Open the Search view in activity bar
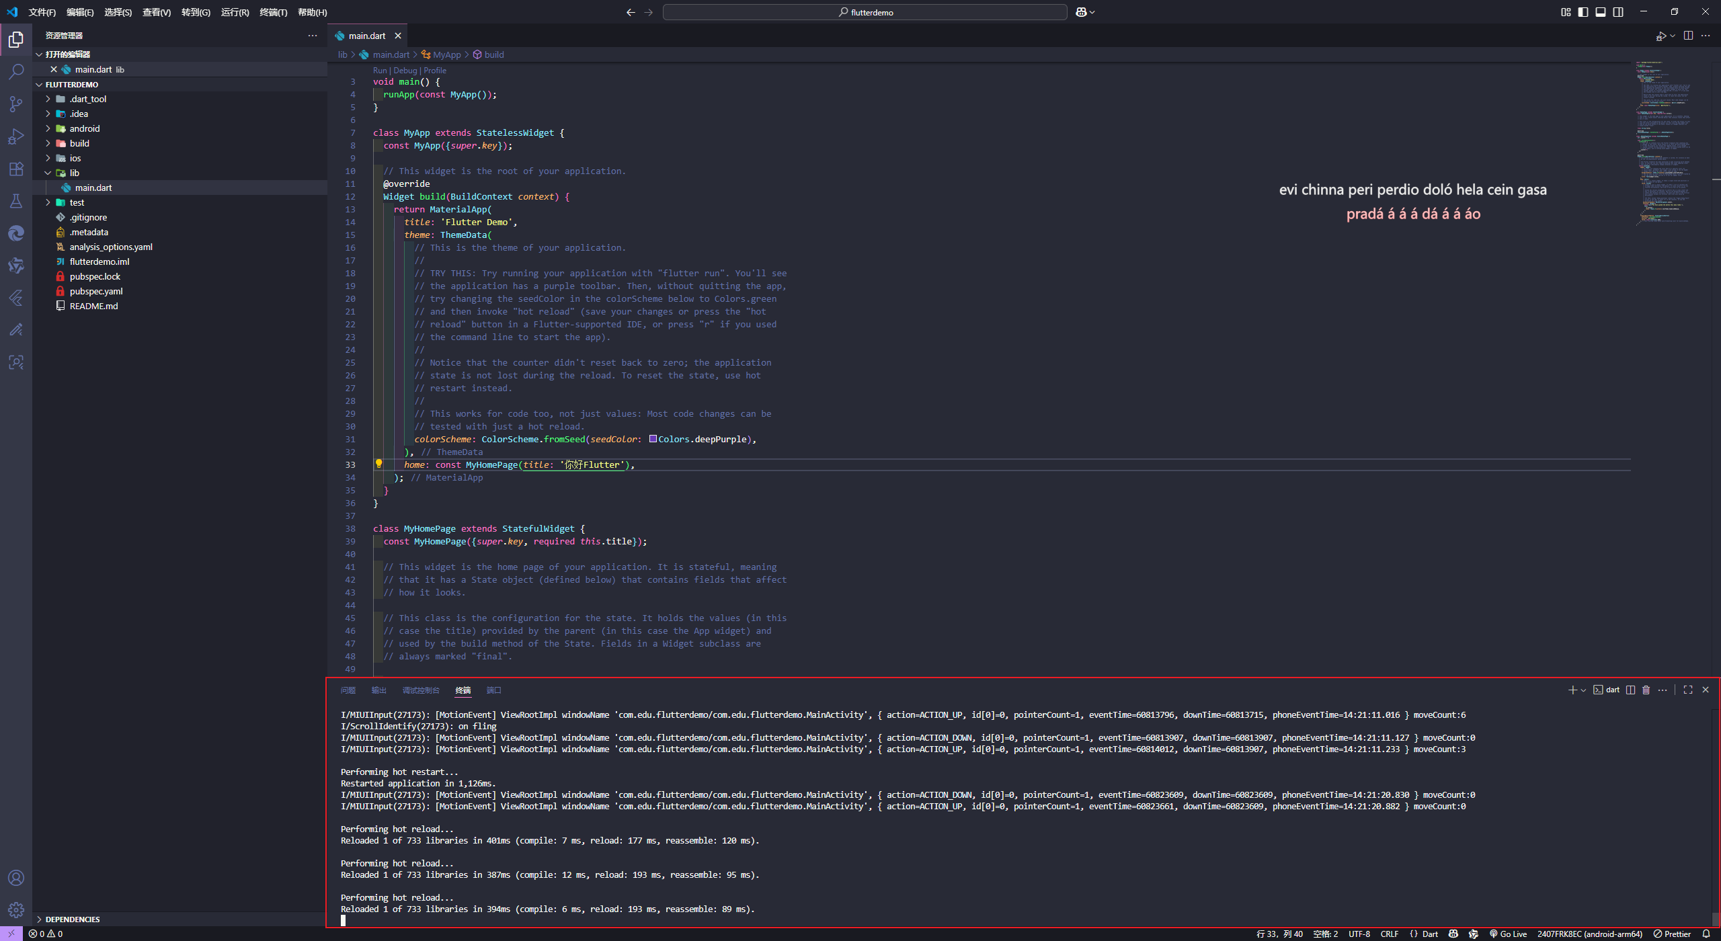Viewport: 1721px width, 941px height. (16, 71)
